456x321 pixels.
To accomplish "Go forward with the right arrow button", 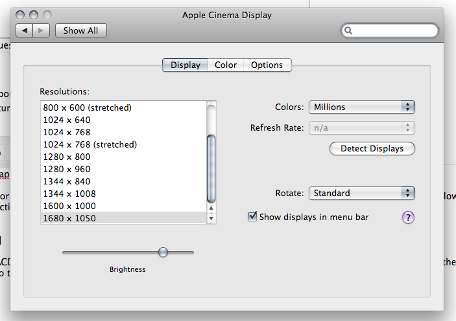I will [x=42, y=30].
